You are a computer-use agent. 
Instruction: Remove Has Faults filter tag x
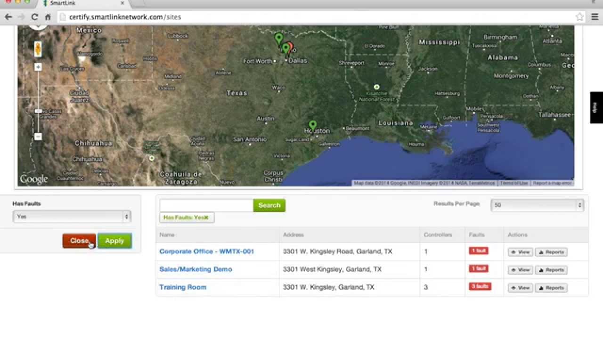click(206, 218)
